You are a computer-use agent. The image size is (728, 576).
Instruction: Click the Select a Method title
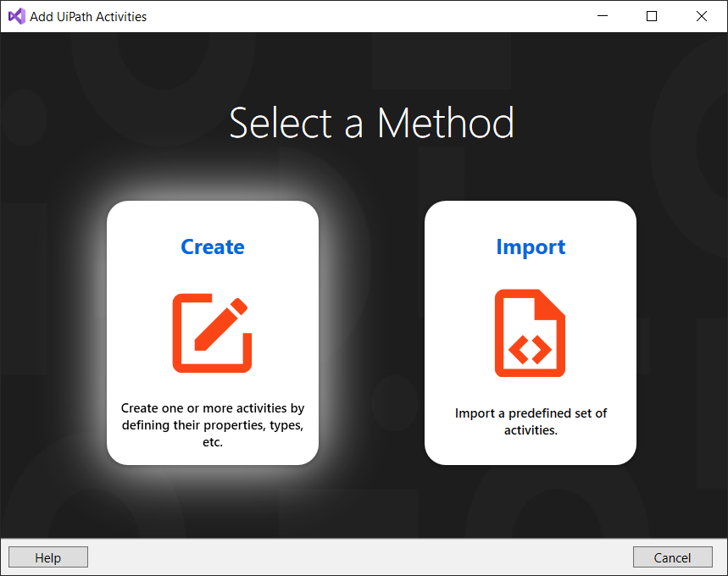pyautogui.click(x=370, y=123)
